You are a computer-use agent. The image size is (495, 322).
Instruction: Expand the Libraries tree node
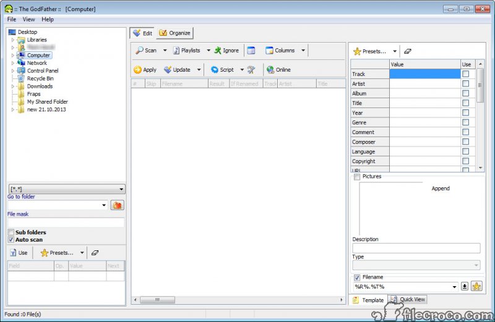coord(13,40)
